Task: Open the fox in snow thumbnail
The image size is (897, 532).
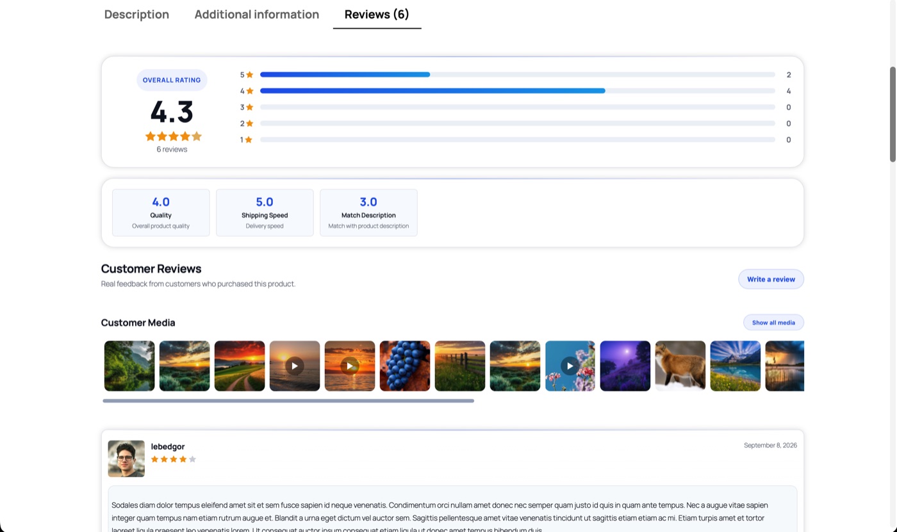Action: point(680,366)
